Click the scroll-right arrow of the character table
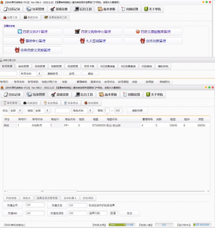Viewport: 215px width, 228px height. [x=208, y=191]
